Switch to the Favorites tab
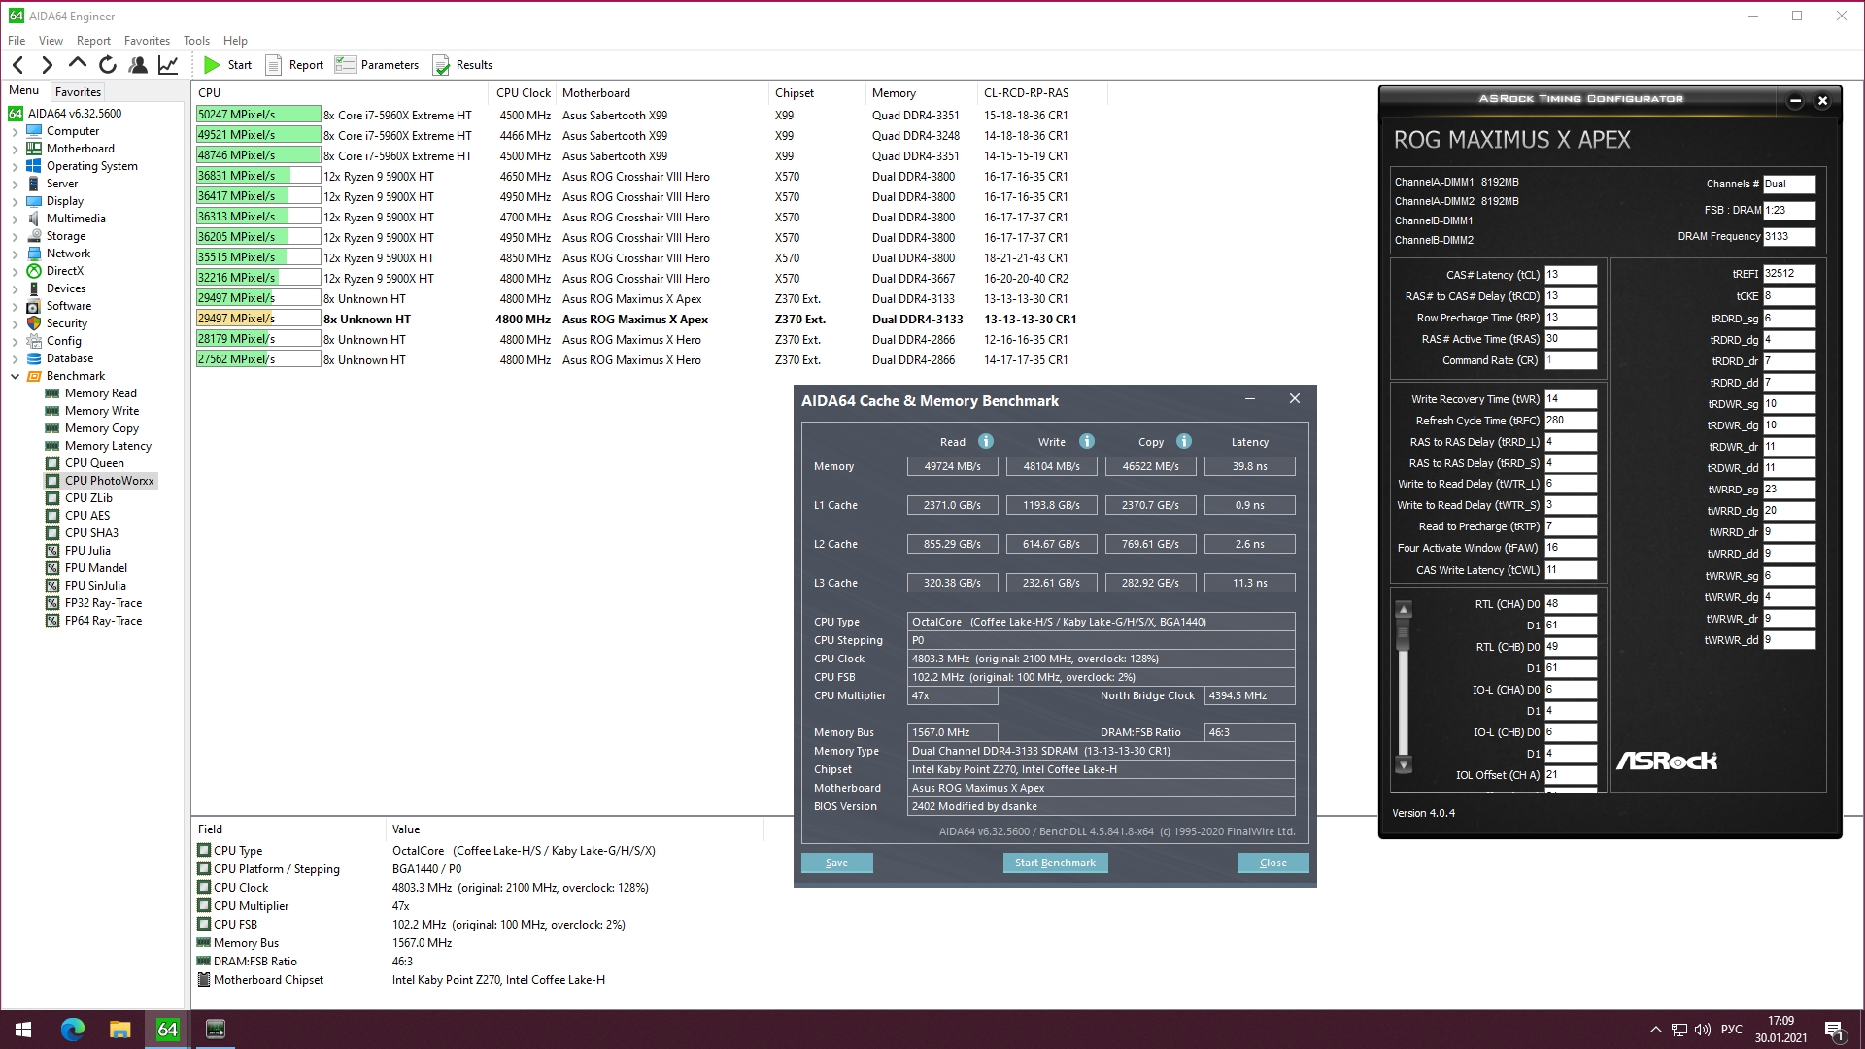 [78, 92]
